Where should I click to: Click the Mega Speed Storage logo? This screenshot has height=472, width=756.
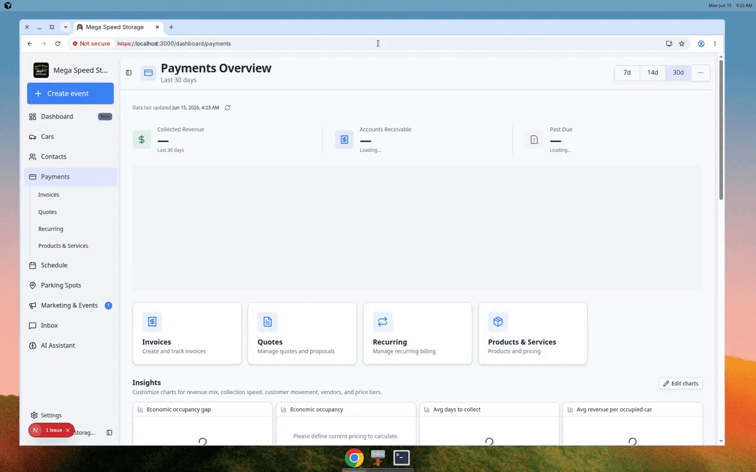(41, 70)
